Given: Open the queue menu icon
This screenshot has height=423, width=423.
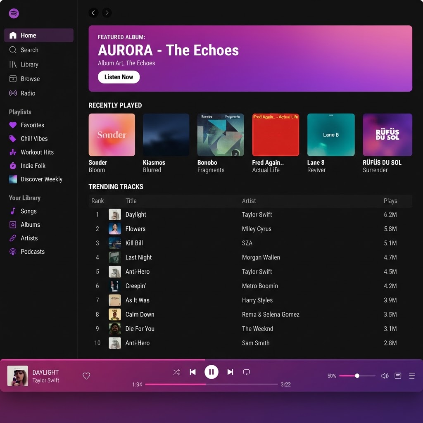Looking at the screenshot, I should pyautogui.click(x=412, y=376).
